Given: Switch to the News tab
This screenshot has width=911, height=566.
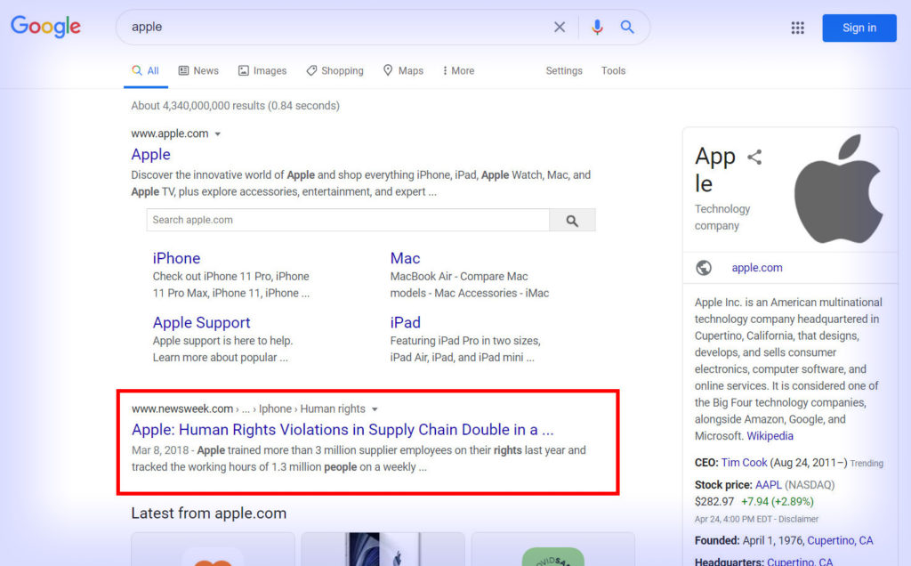Looking at the screenshot, I should [x=198, y=70].
